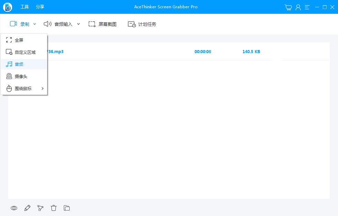Click the share nodes icon

pyautogui.click(x=40, y=208)
